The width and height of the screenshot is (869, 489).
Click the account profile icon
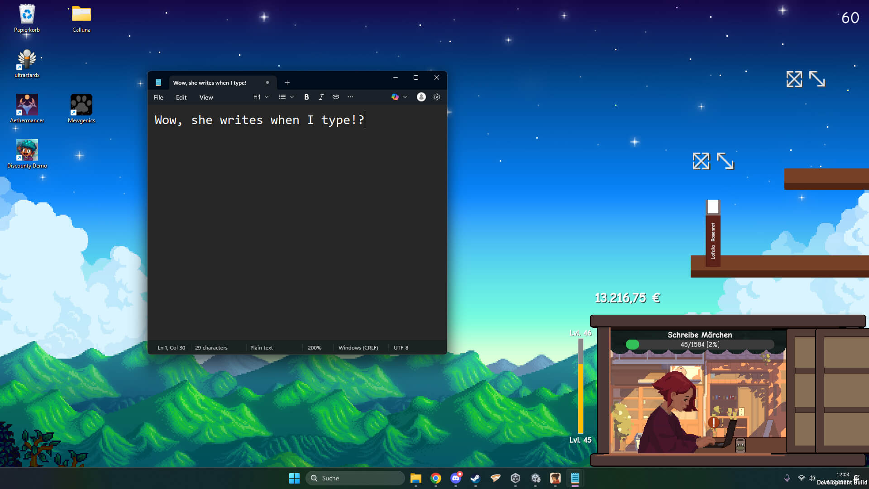pos(421,97)
